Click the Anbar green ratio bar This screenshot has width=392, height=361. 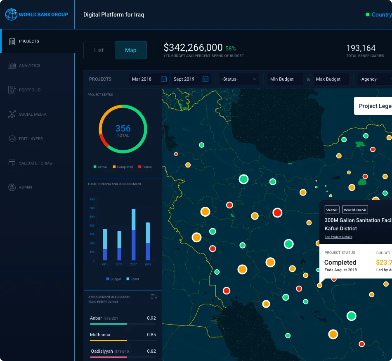(109, 324)
